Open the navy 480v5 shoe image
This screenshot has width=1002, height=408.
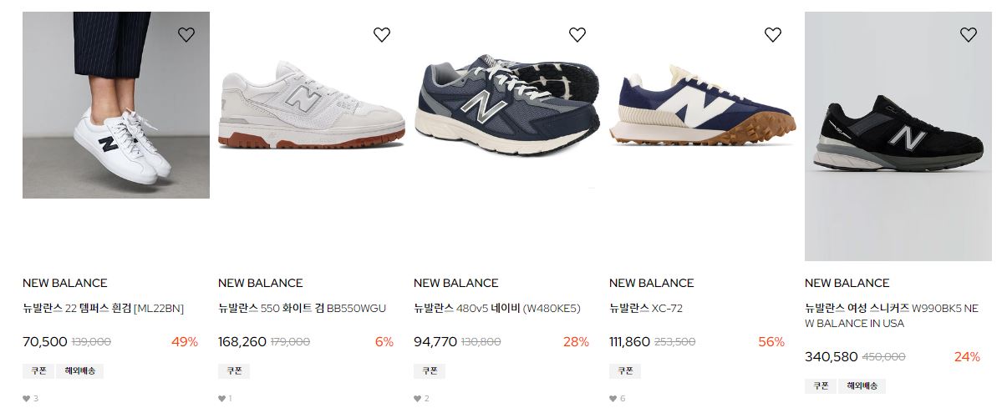[506, 105]
